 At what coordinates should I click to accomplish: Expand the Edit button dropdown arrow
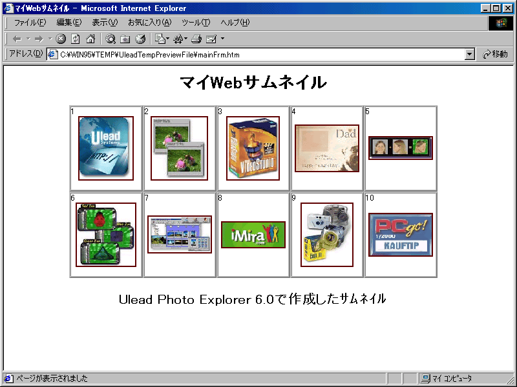222,39
